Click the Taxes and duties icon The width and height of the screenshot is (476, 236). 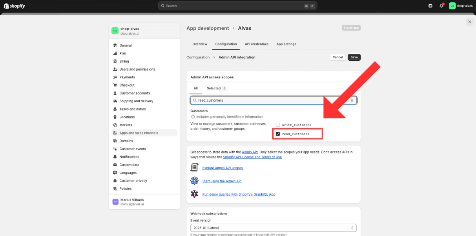tap(115, 109)
